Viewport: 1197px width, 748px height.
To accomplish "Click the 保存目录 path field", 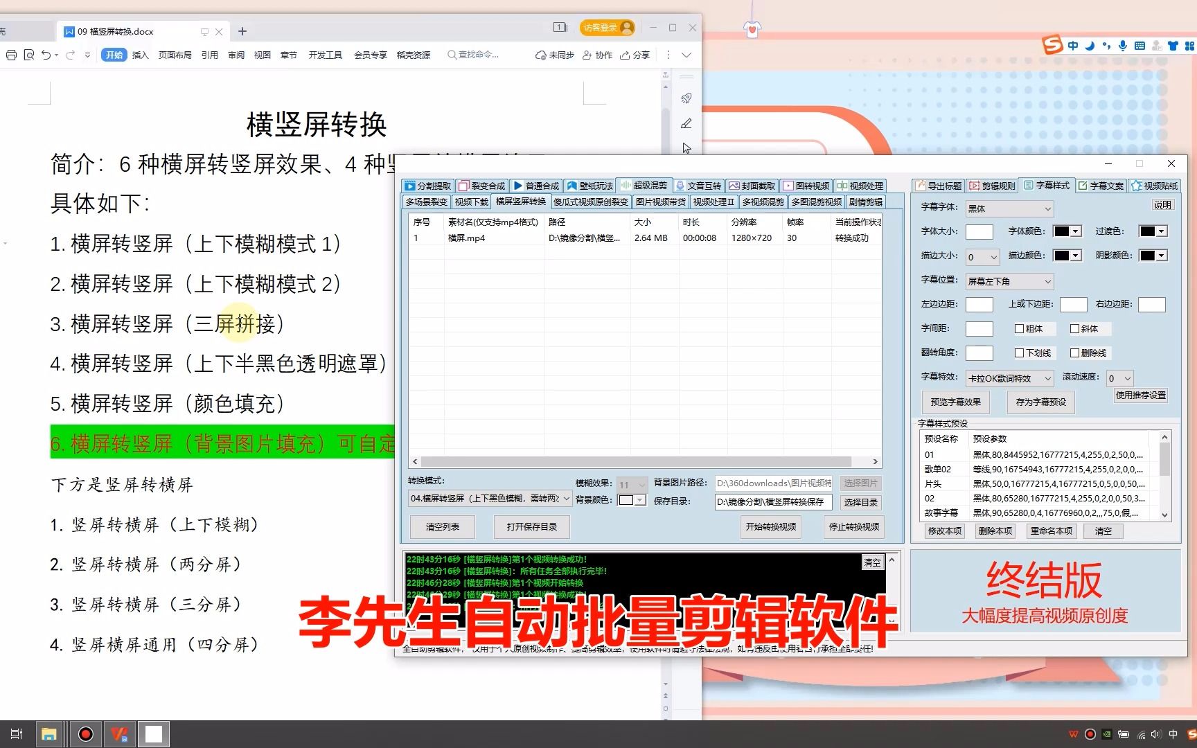I will click(773, 502).
